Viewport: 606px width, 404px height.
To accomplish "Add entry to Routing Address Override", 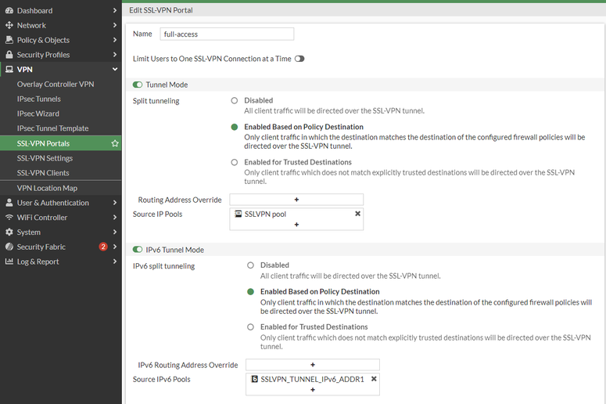I will [296, 200].
